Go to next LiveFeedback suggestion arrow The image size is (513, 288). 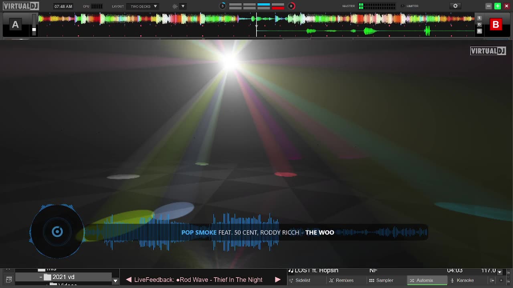pos(278,280)
